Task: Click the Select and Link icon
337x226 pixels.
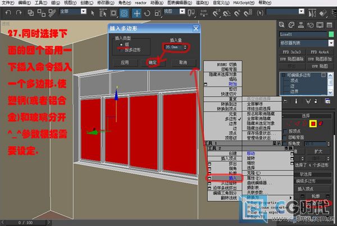Action: click(x=31, y=13)
